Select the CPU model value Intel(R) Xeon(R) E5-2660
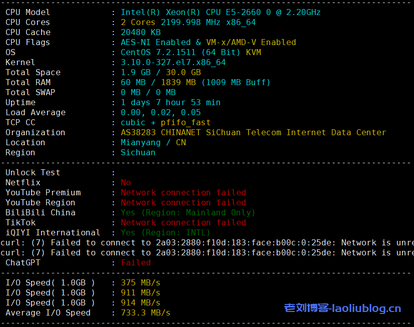Viewport: 414px width, 327px height. [221, 13]
